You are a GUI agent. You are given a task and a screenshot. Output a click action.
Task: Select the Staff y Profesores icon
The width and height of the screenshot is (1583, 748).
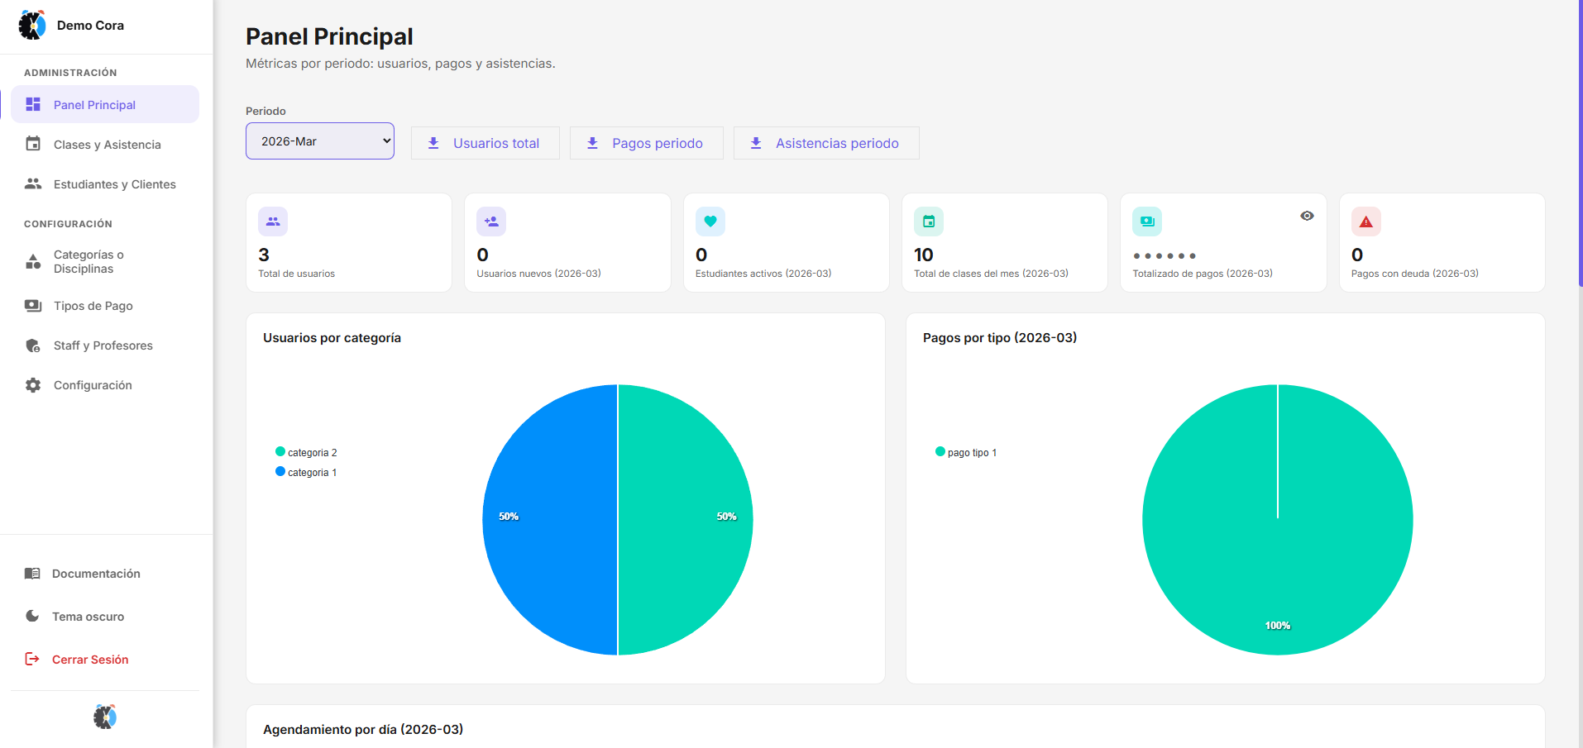(33, 345)
